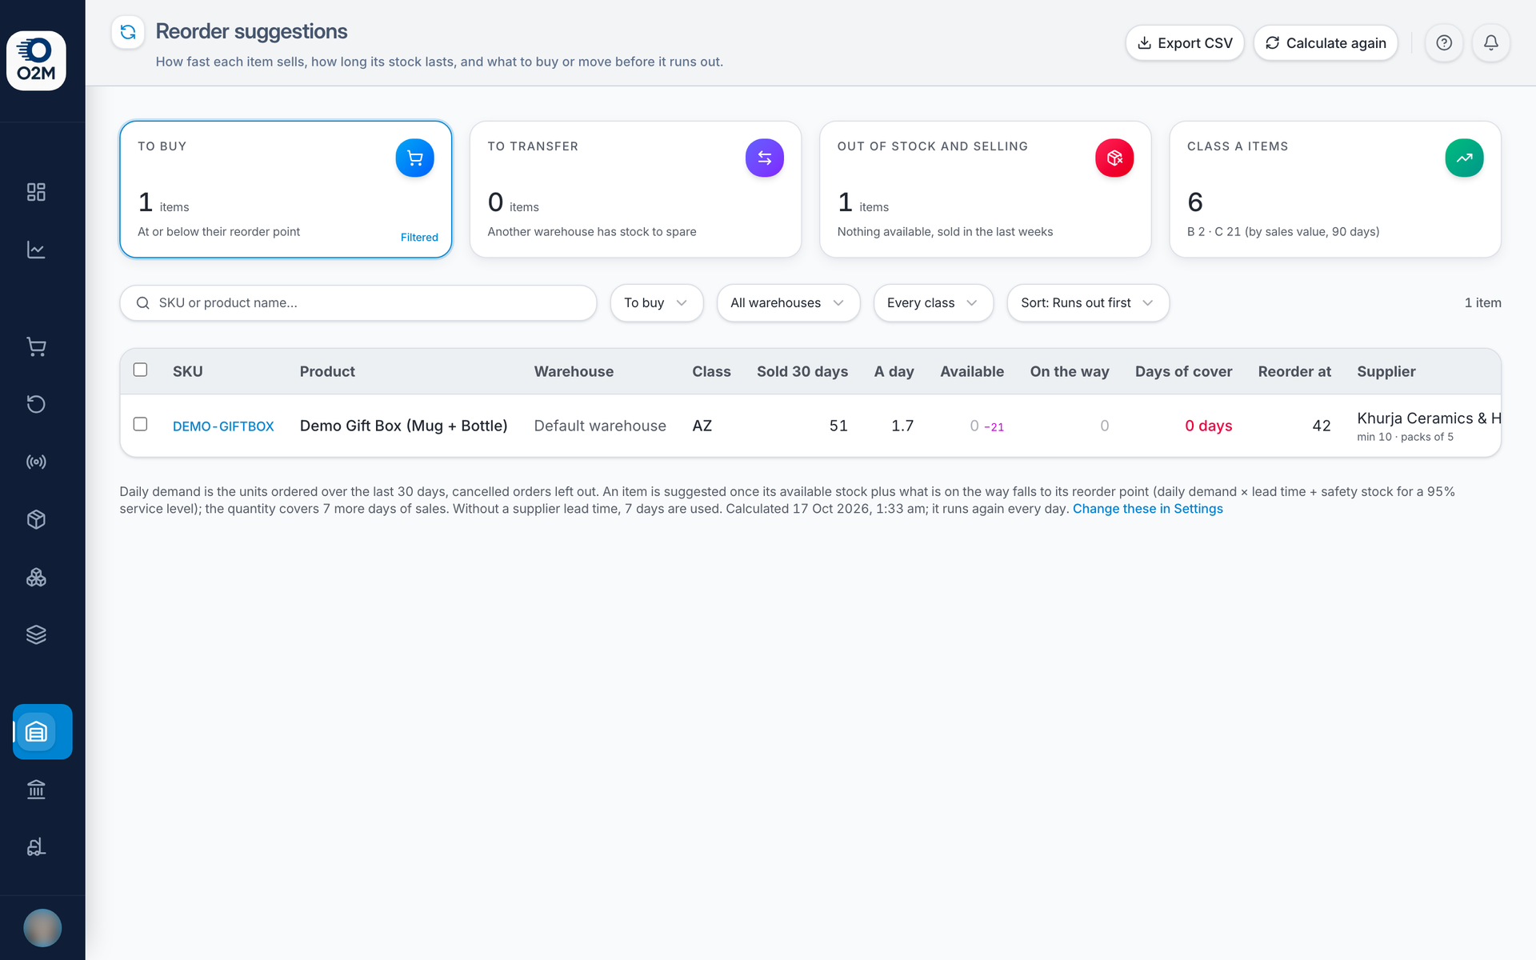Open the DEMO-GIFTBOX SKU link
The height and width of the screenshot is (960, 1536).
[223, 426]
